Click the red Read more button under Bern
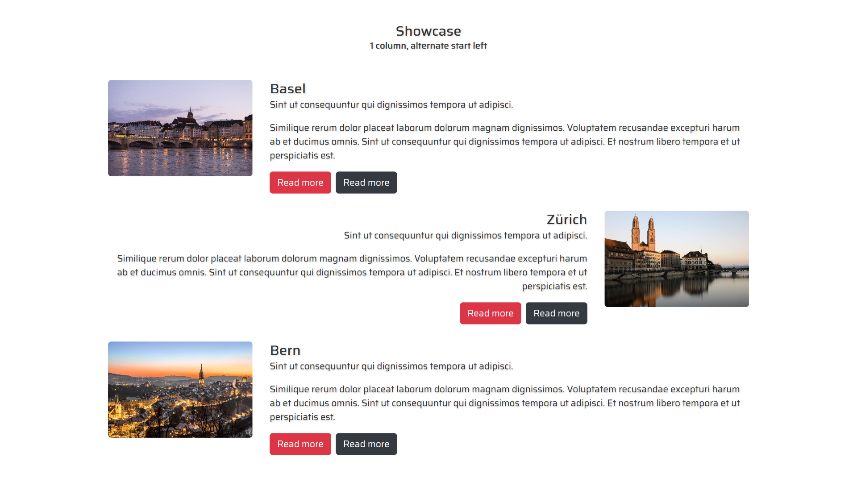The image size is (857, 482). [300, 444]
